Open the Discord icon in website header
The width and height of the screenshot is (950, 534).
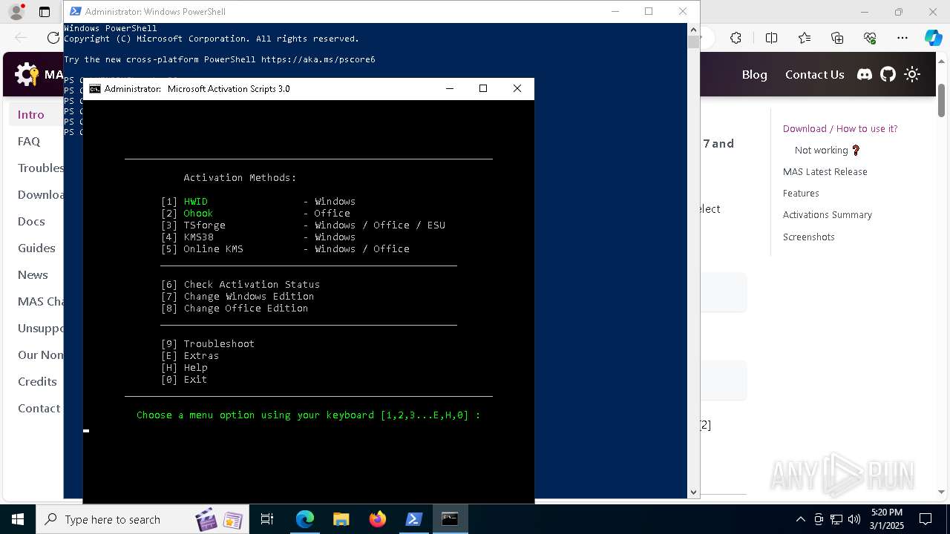click(x=864, y=74)
